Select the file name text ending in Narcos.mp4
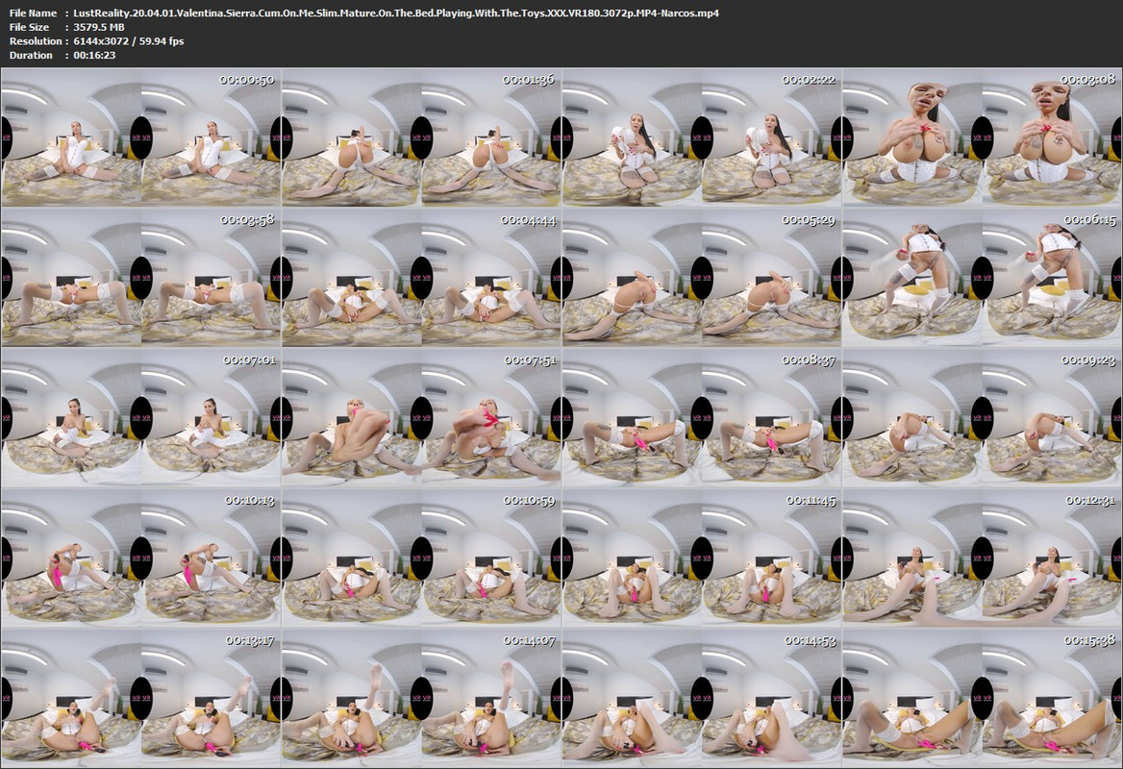The width and height of the screenshot is (1123, 769). pyautogui.click(x=396, y=12)
